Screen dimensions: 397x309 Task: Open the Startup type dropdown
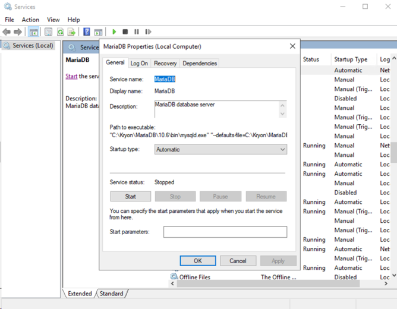coord(220,149)
